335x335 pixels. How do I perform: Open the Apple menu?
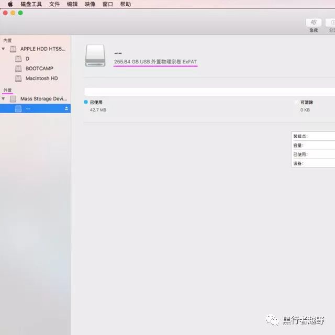click(x=10, y=4)
